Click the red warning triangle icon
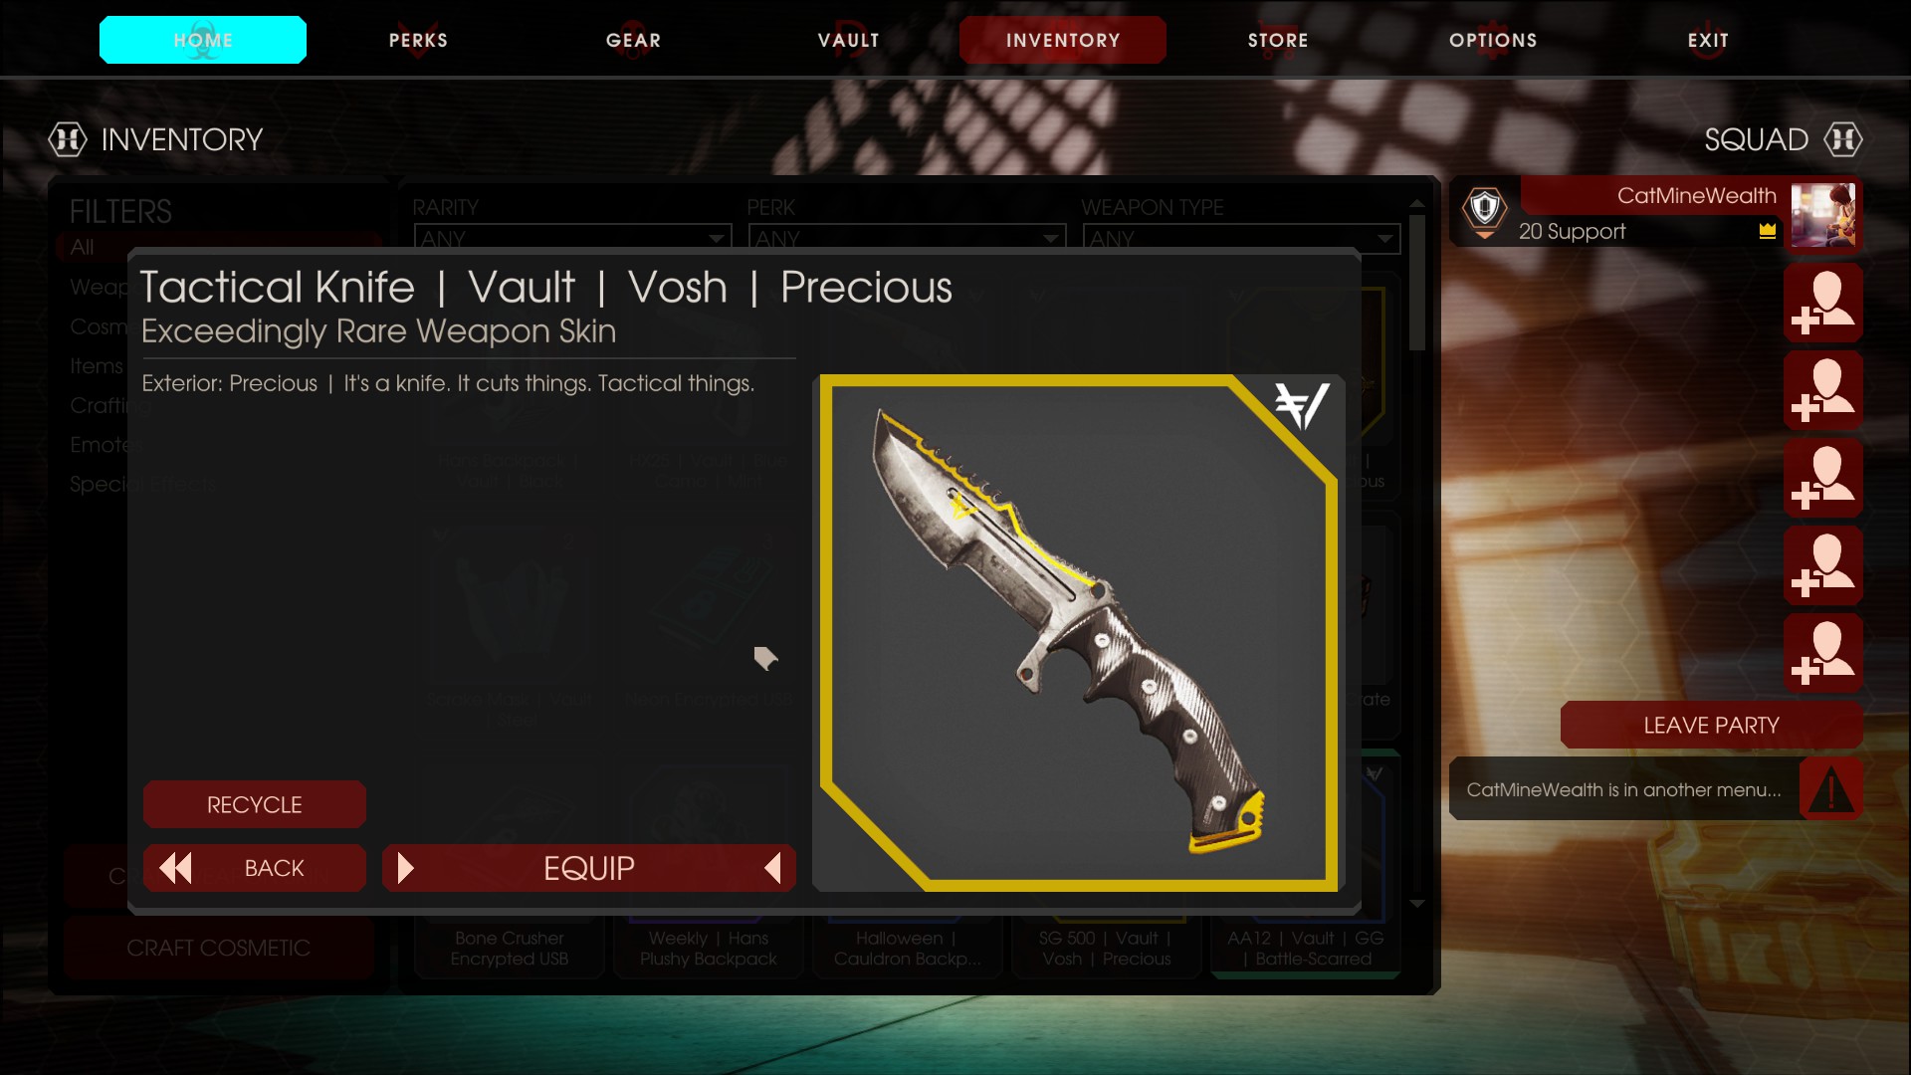Image resolution: width=1911 pixels, height=1075 pixels. 1830,789
